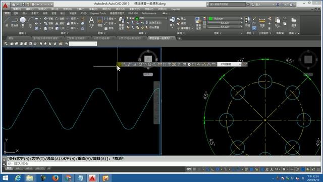This screenshot has width=323, height=182.
Task: Click the large Text (文字) annotation tool
Action: tap(91, 22)
